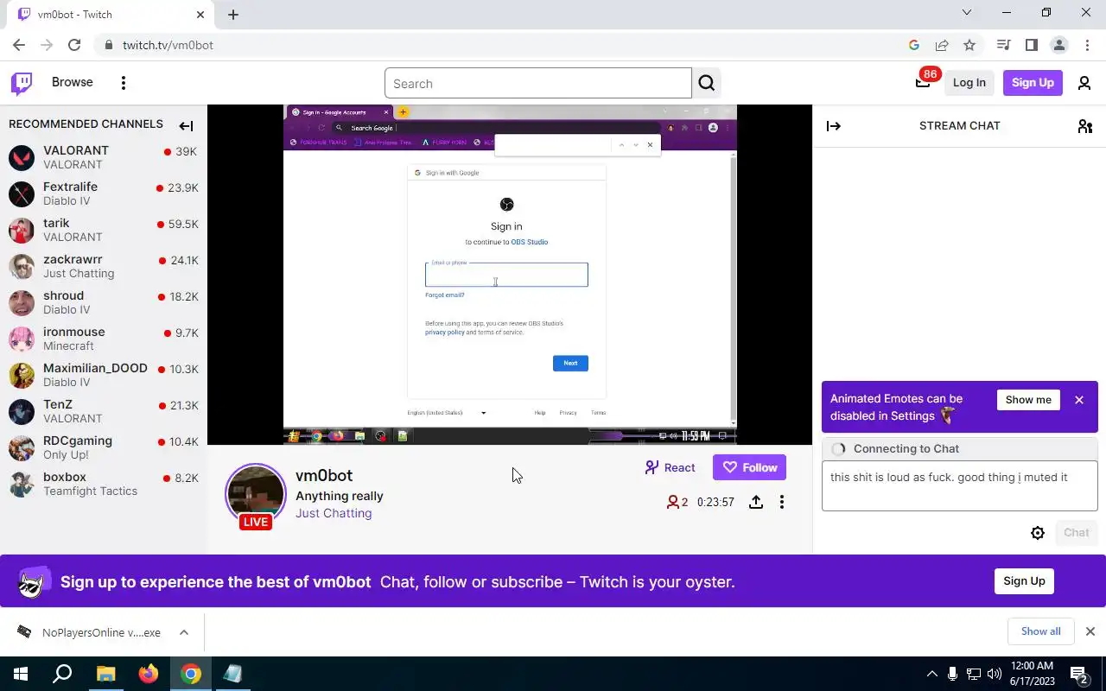Screen dimensions: 1106x691
Task: Open the Windows Start menu
Action: coord(21,674)
